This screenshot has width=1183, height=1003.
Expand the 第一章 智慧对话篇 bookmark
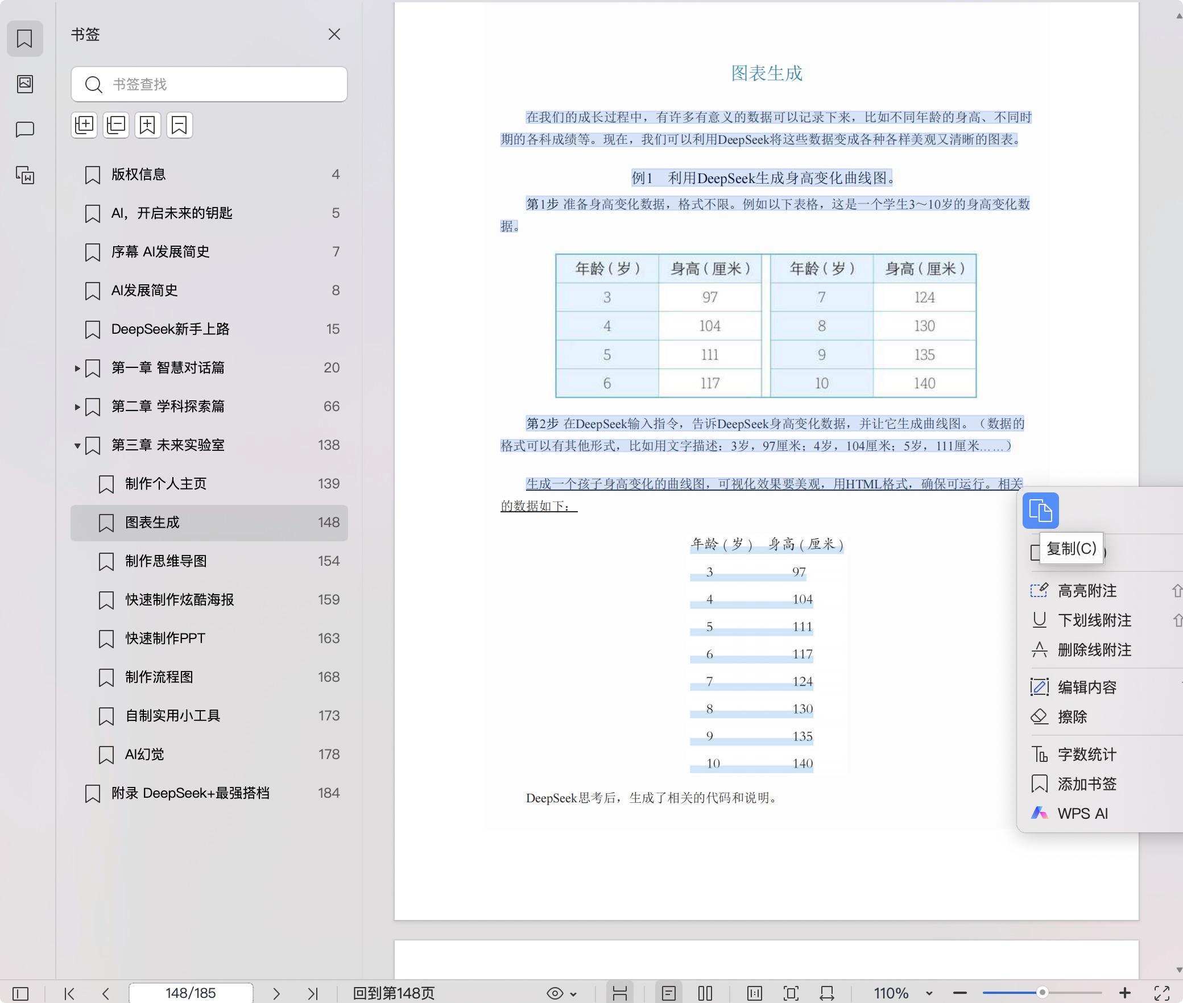tap(77, 368)
